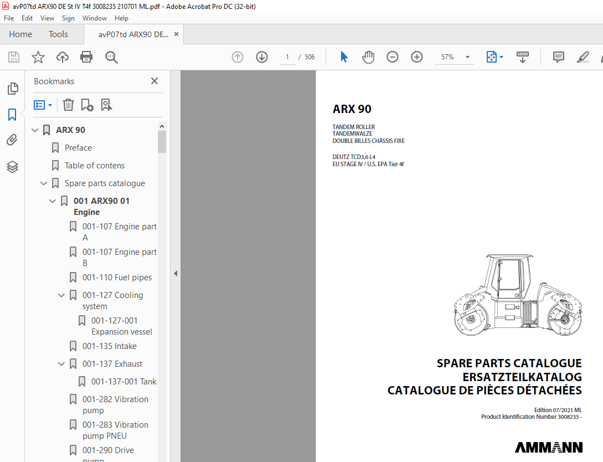This screenshot has width=603, height=462.
Task: Add file to starred favorites
Action: [38, 57]
